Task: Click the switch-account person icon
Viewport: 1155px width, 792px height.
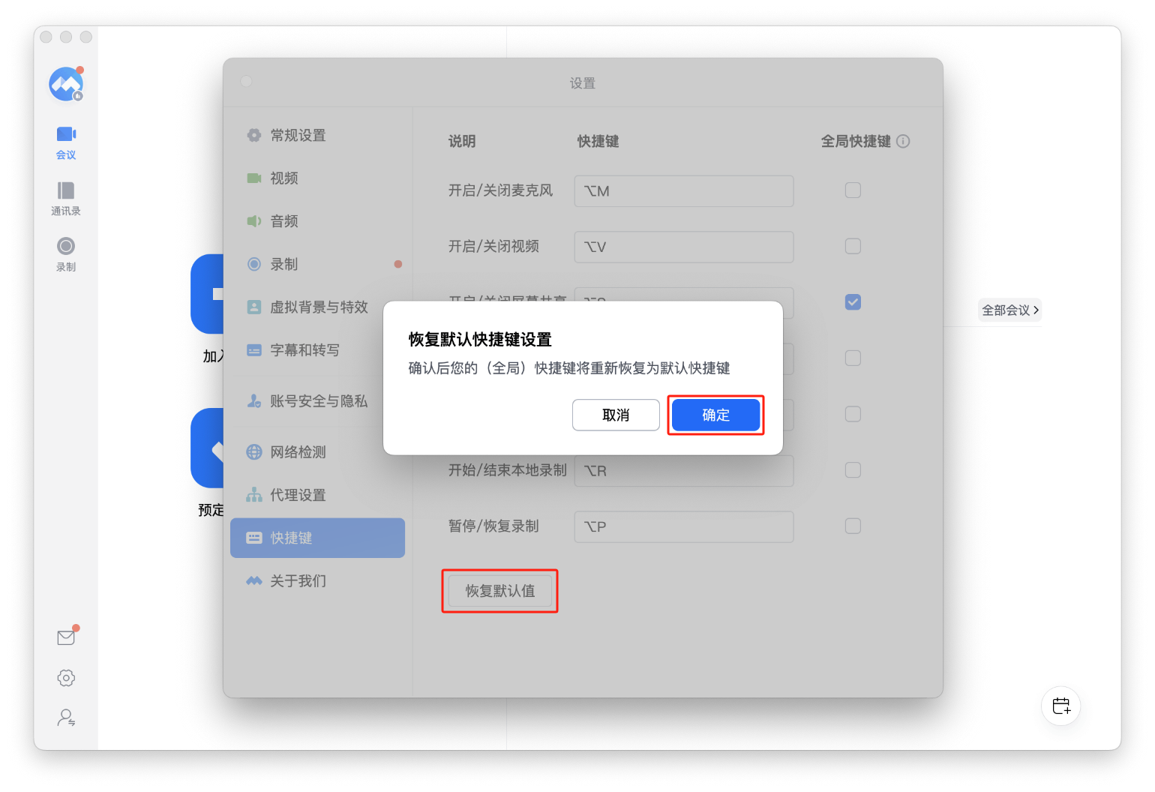Action: [x=66, y=718]
